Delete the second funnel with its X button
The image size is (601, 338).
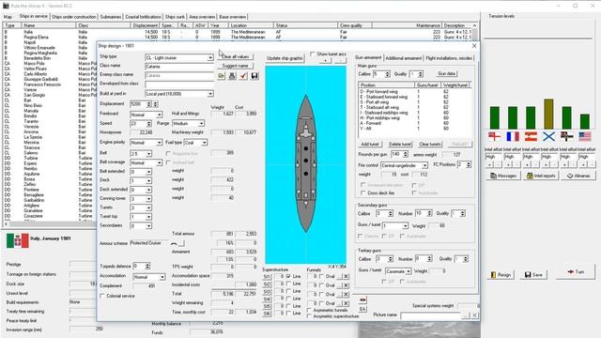346,285
